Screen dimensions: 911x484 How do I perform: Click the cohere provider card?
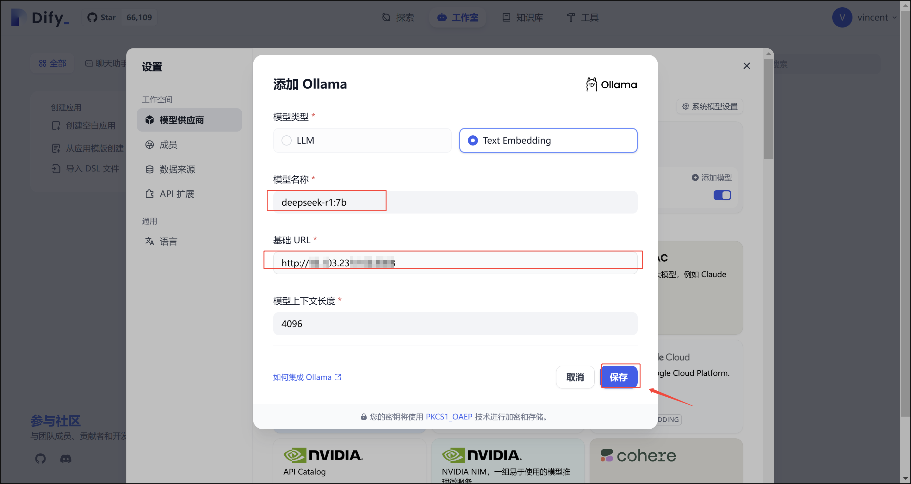click(666, 461)
